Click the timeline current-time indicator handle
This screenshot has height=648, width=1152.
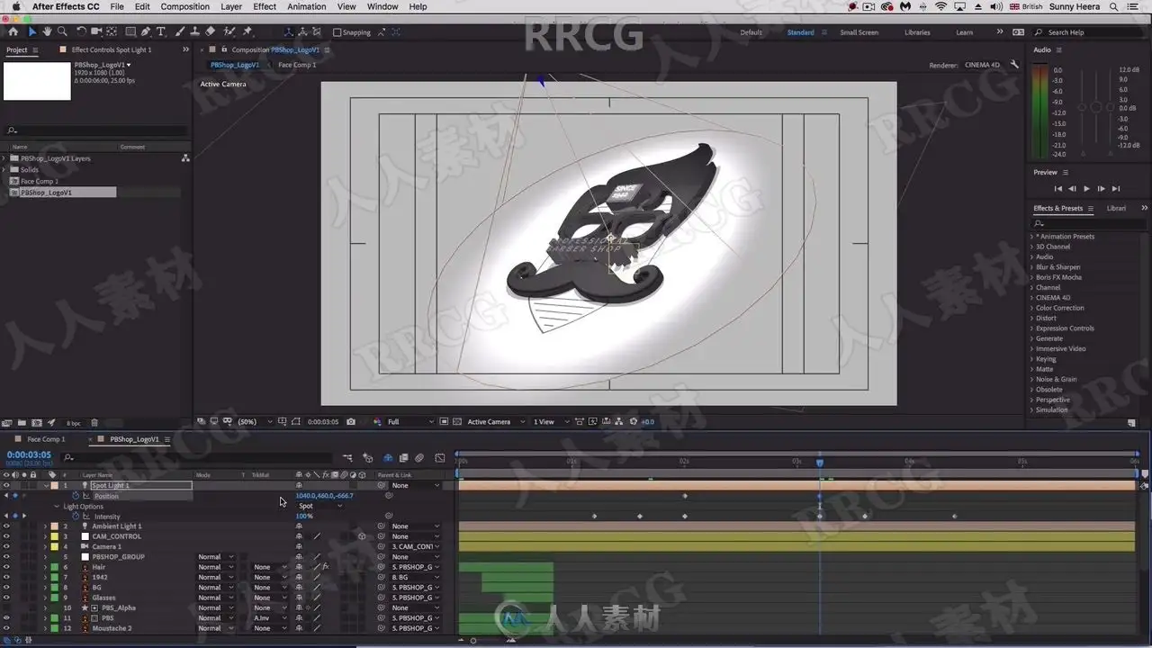tap(819, 463)
